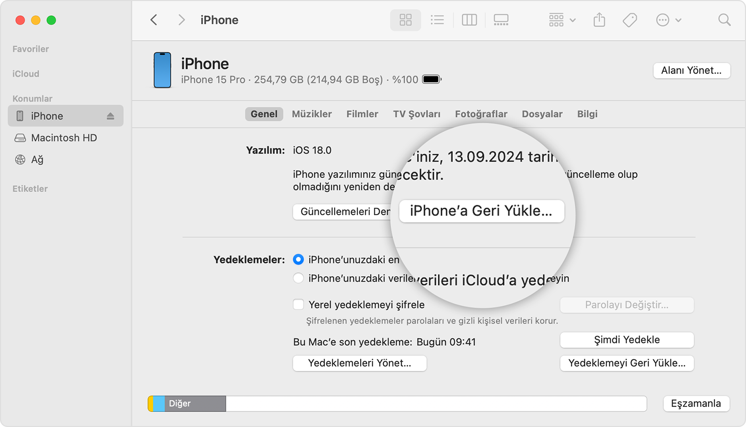Click the Eşzamanla sync button

(x=696, y=404)
